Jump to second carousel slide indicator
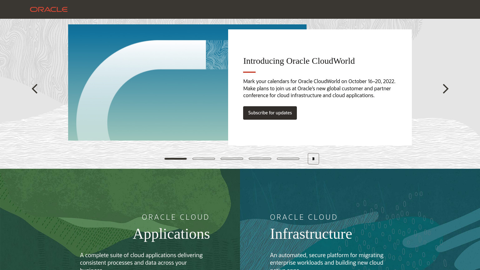 coord(204,159)
